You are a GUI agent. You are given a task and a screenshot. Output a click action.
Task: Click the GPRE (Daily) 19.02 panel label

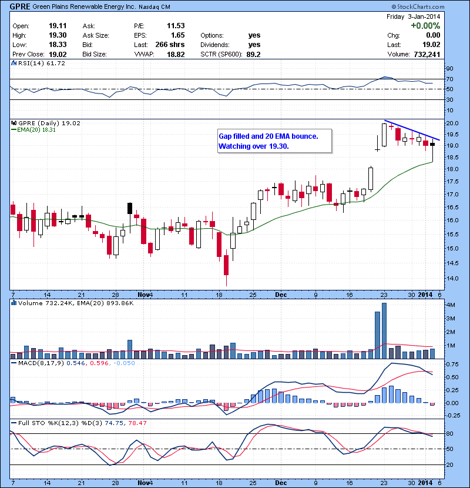49,123
